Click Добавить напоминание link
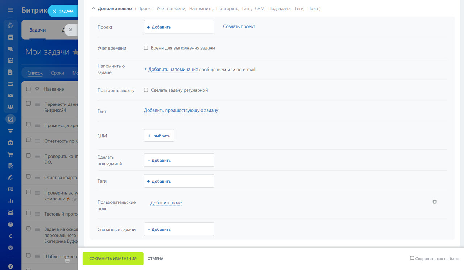This screenshot has width=464, height=270. 173,69
